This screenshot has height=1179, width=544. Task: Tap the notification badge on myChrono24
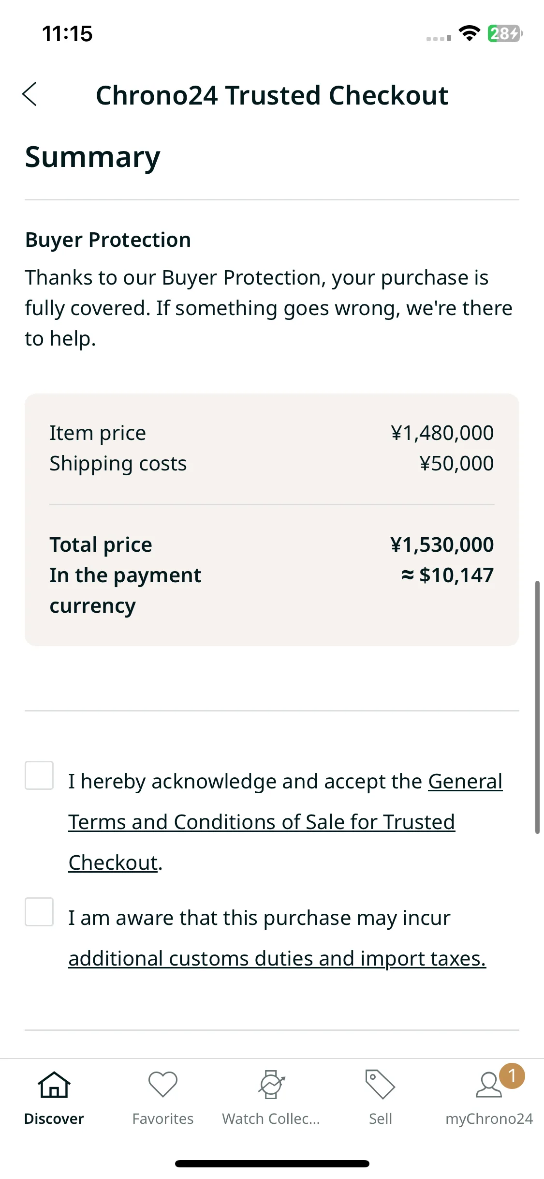click(512, 1075)
